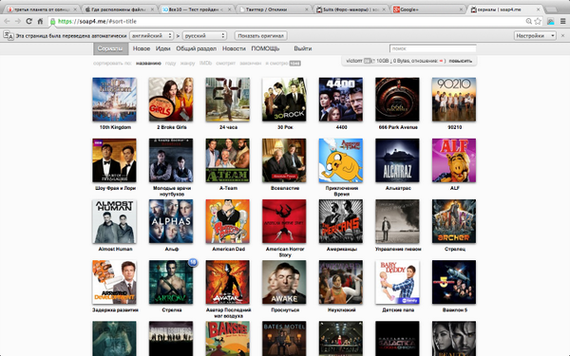The width and height of the screenshot is (570, 356).
Task: Click the Выйти logout link
Action: pos(303,48)
